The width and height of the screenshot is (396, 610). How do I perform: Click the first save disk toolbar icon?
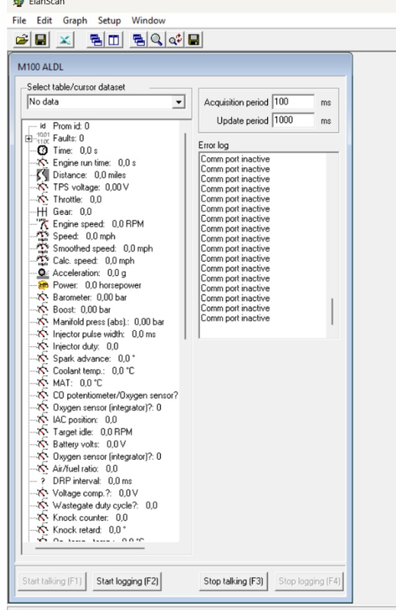point(41,40)
